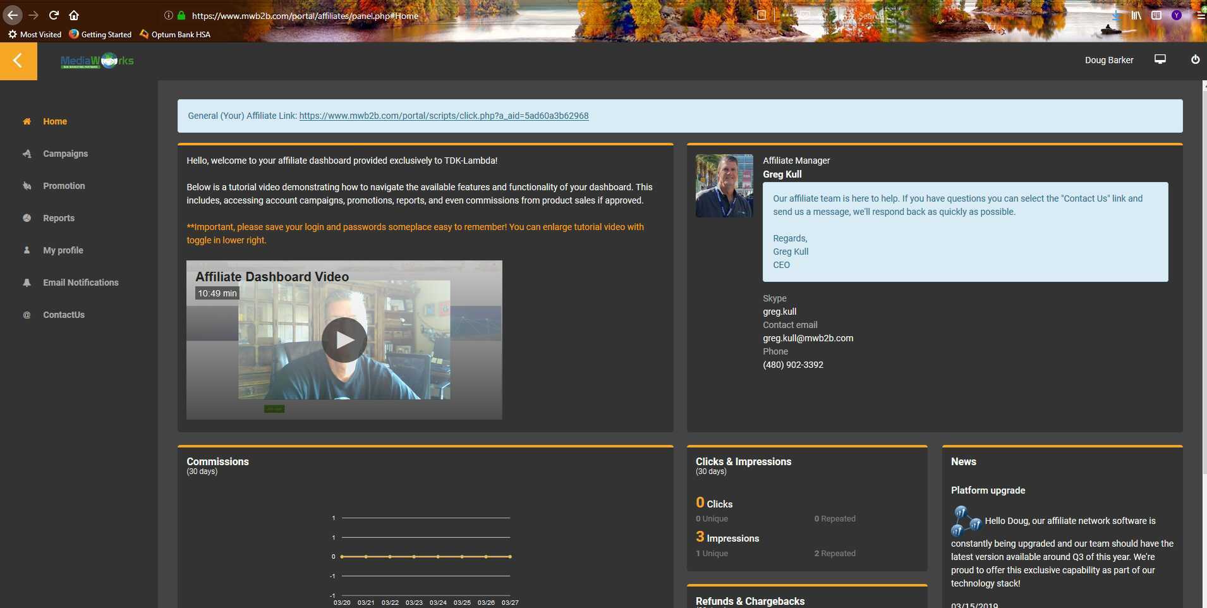Viewport: 1207px width, 608px height.
Task: Click the MediaWorks logo
Action: [x=97, y=61]
